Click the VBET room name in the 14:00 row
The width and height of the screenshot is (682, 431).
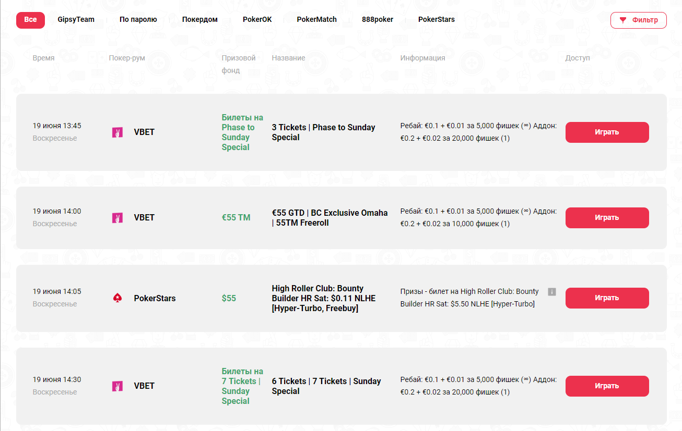144,218
